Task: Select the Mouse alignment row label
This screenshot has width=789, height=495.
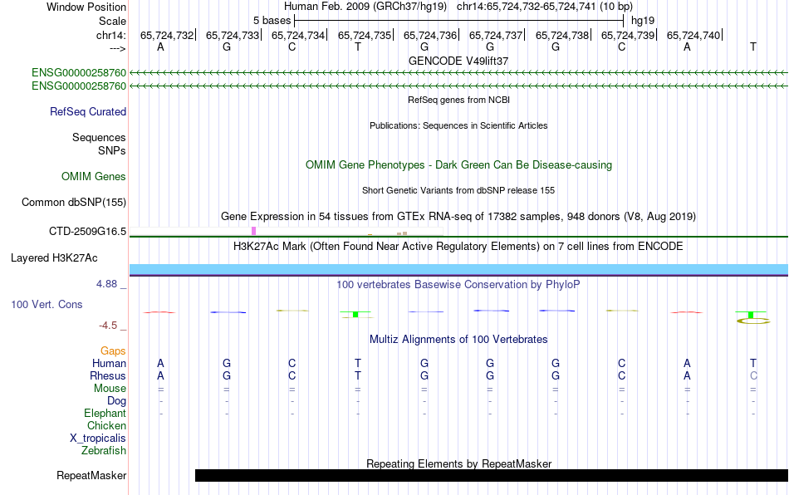Action: [110, 389]
